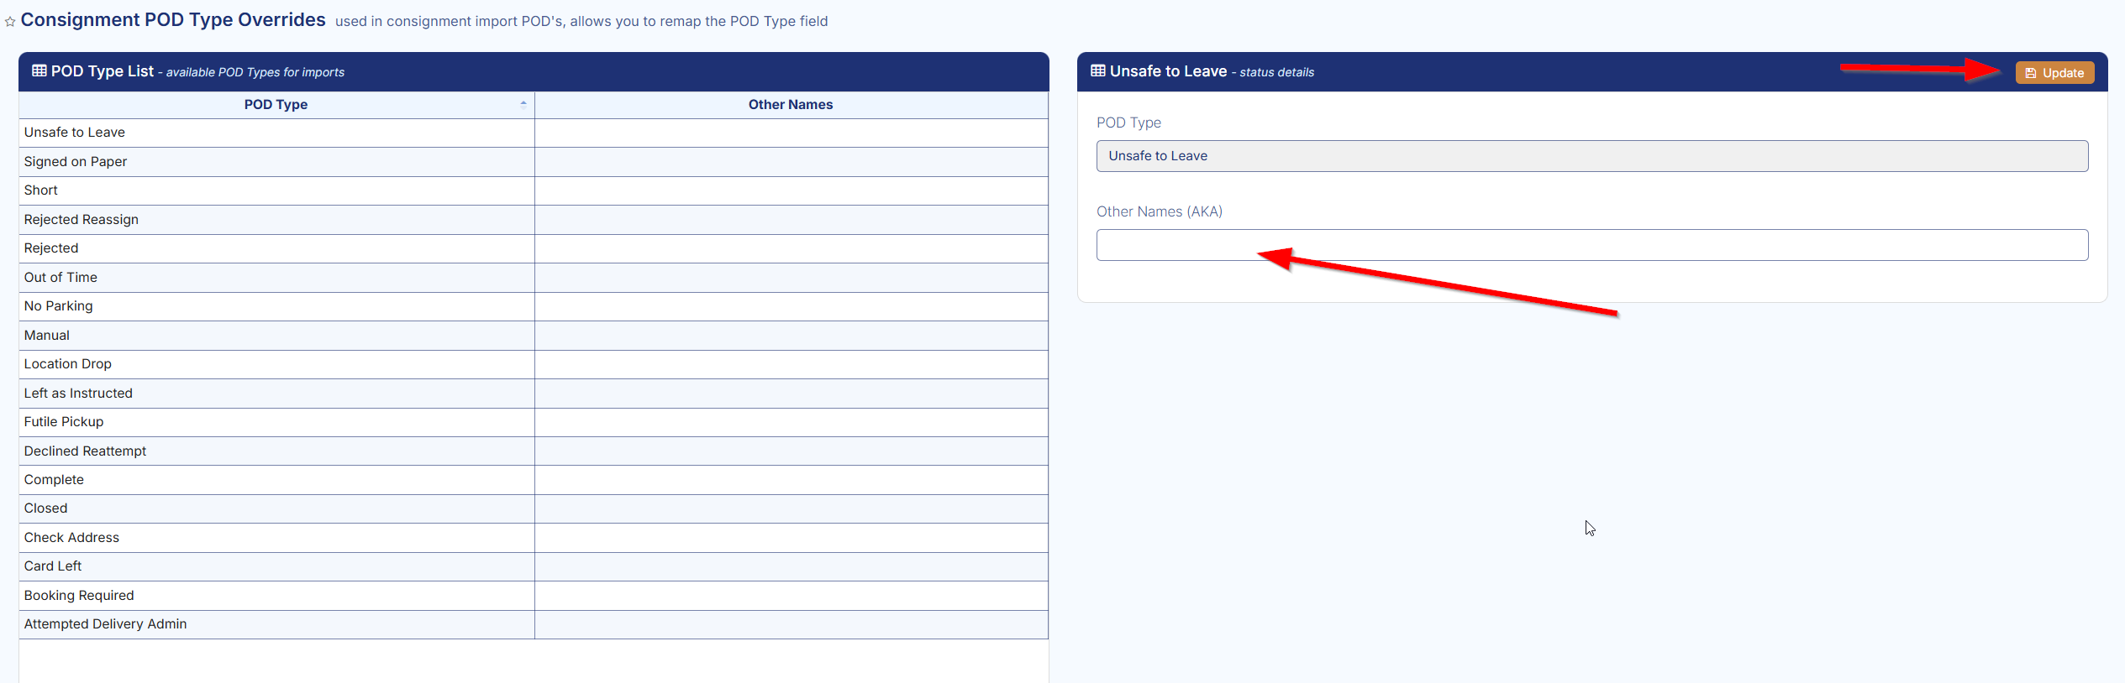Click the Update button

(x=2054, y=73)
